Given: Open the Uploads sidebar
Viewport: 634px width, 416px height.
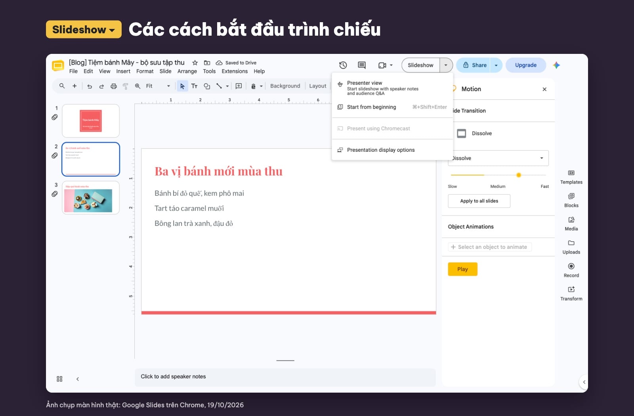Looking at the screenshot, I should [x=571, y=247].
